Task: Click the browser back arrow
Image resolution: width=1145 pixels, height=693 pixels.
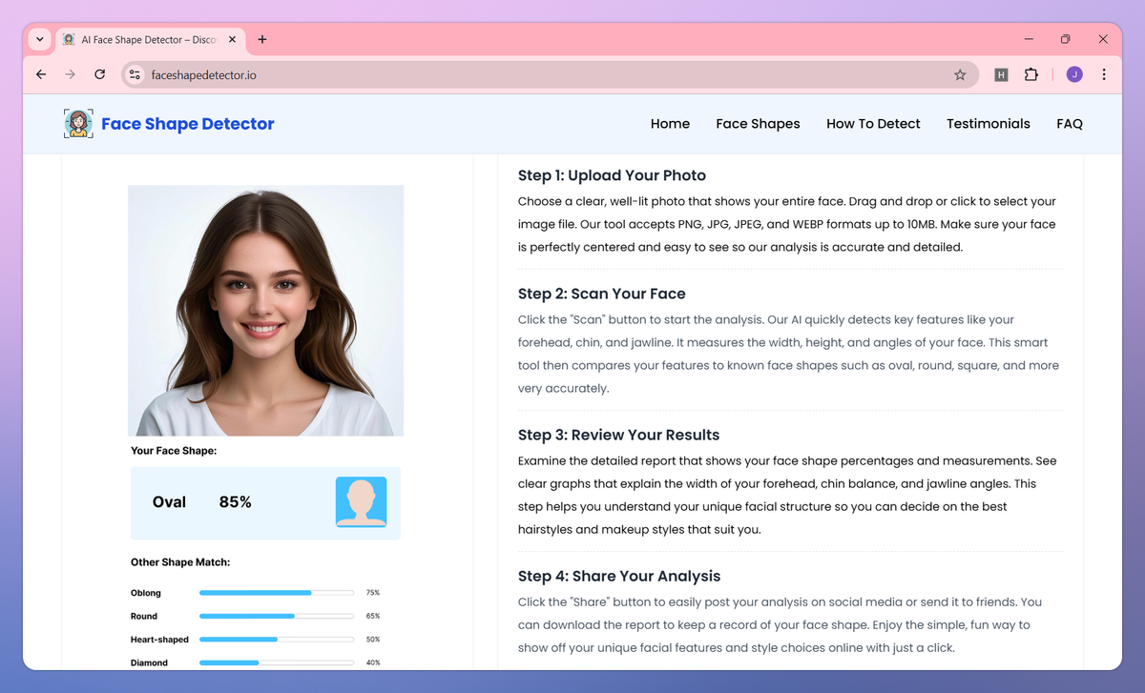Action: coord(40,73)
